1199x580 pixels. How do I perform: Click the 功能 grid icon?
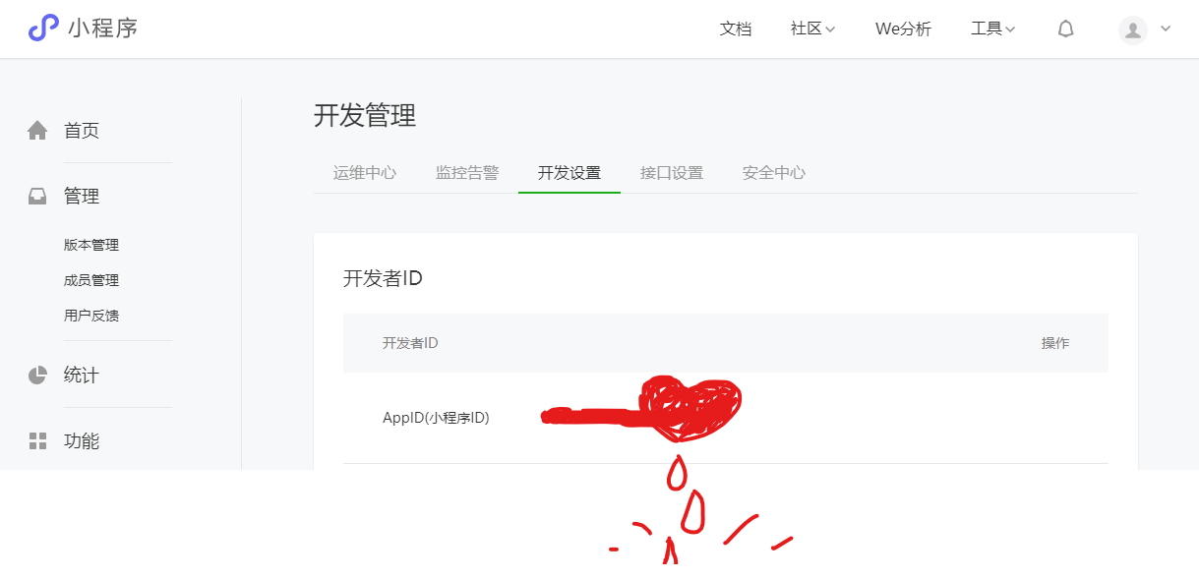tap(37, 441)
